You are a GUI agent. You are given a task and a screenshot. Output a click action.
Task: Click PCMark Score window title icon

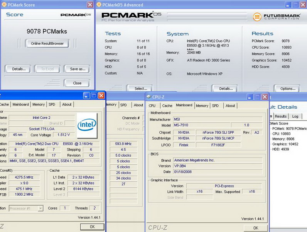[x=4, y=5]
